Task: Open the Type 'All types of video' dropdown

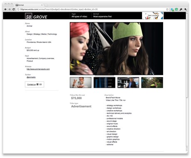Action: [79, 15]
